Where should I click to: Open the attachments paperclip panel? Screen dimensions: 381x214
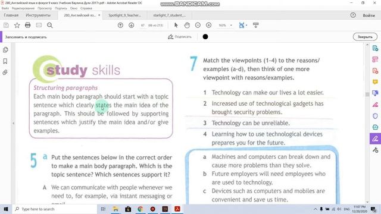point(5,73)
